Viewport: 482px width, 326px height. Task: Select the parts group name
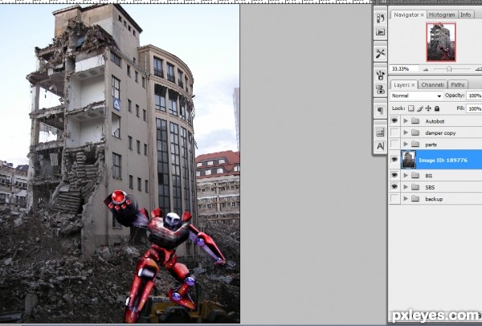431,145
